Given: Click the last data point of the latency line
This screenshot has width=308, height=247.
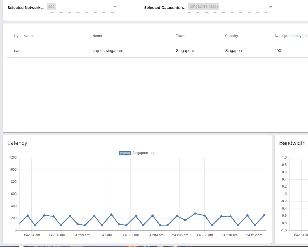Looking at the screenshot, I should pos(264,215).
